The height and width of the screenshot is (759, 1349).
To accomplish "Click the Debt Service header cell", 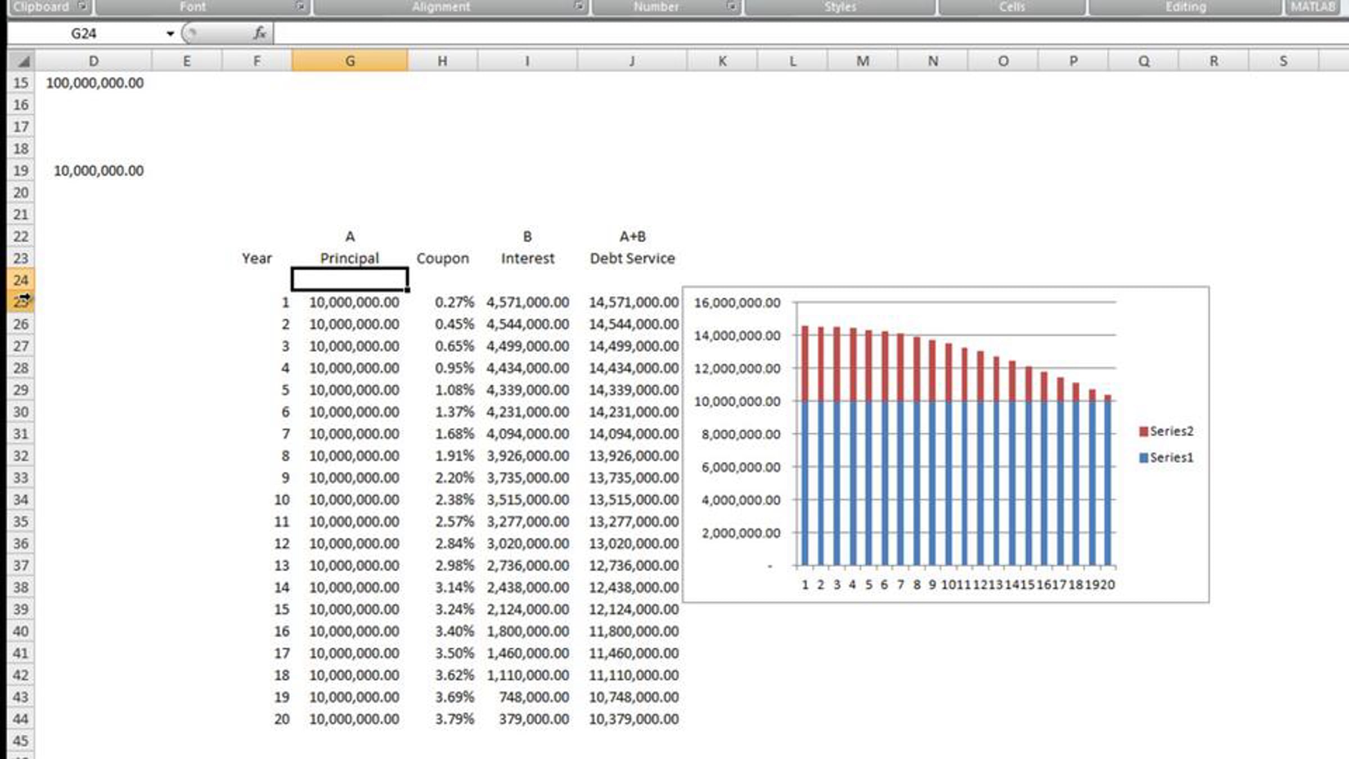I will point(632,258).
